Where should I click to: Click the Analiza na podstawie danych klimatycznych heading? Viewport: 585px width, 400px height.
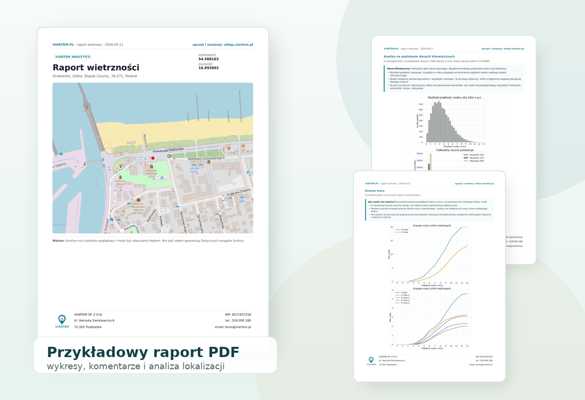tap(419, 57)
